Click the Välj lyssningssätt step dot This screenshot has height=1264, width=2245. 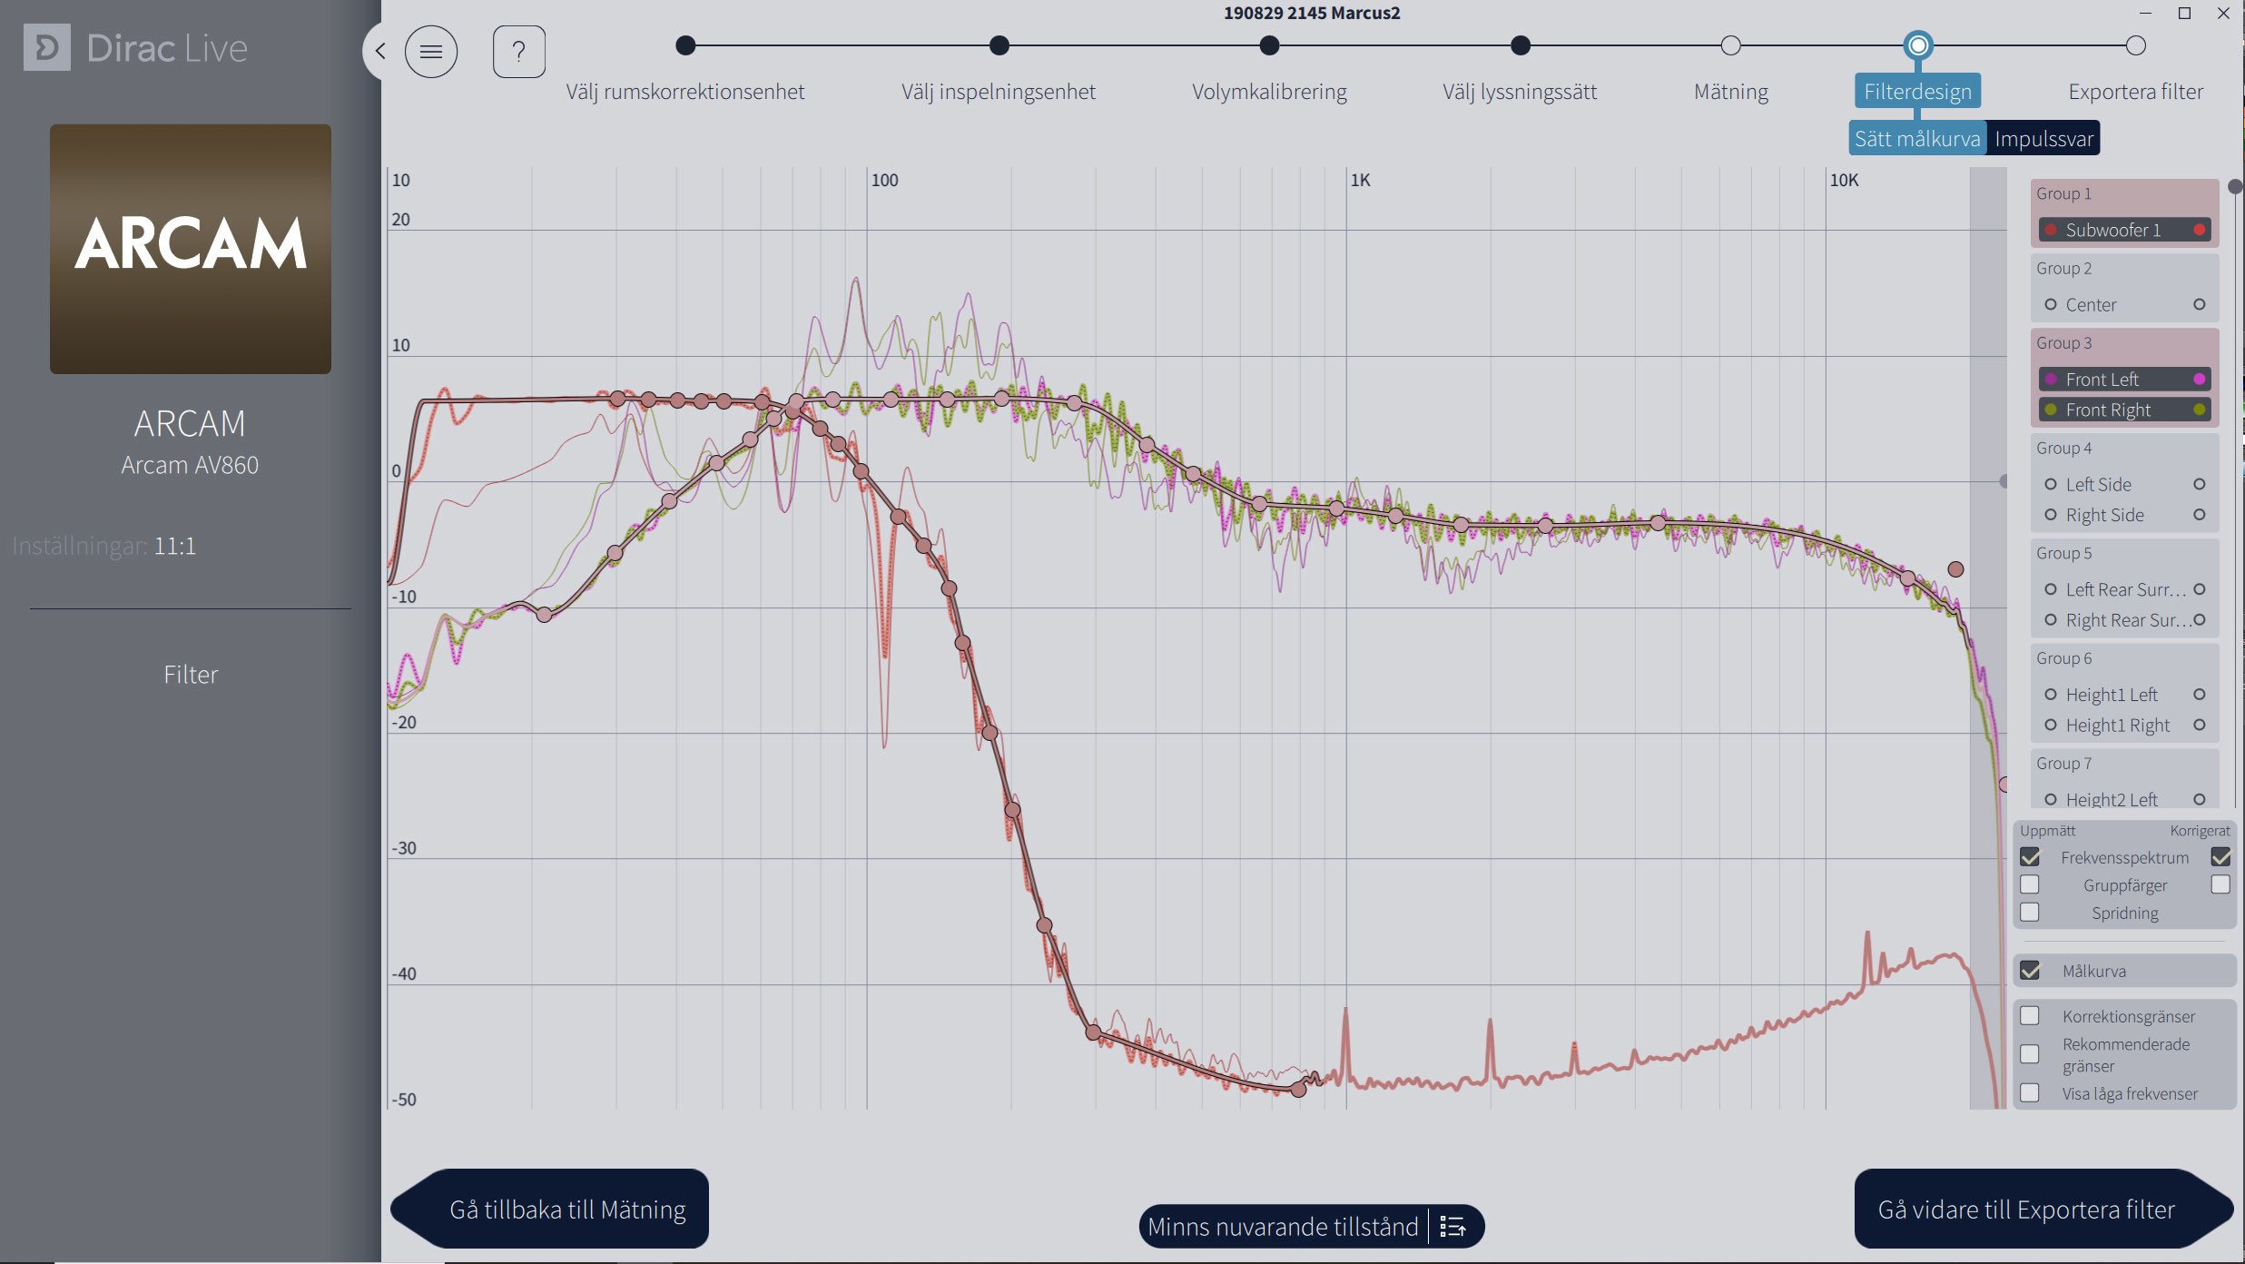[x=1521, y=45]
